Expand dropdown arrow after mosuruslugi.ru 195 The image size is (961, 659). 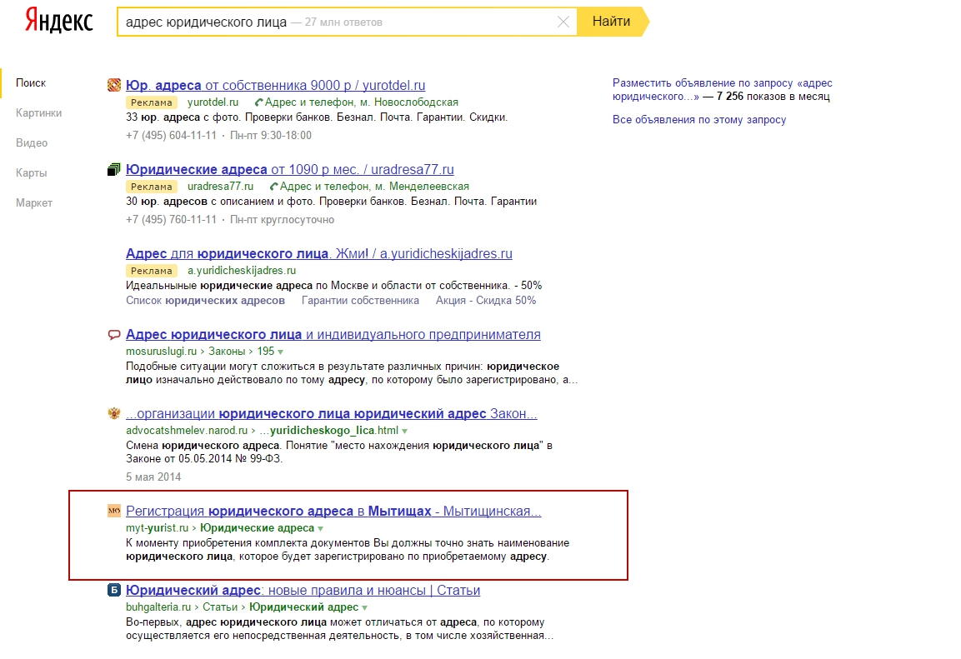pos(280,352)
